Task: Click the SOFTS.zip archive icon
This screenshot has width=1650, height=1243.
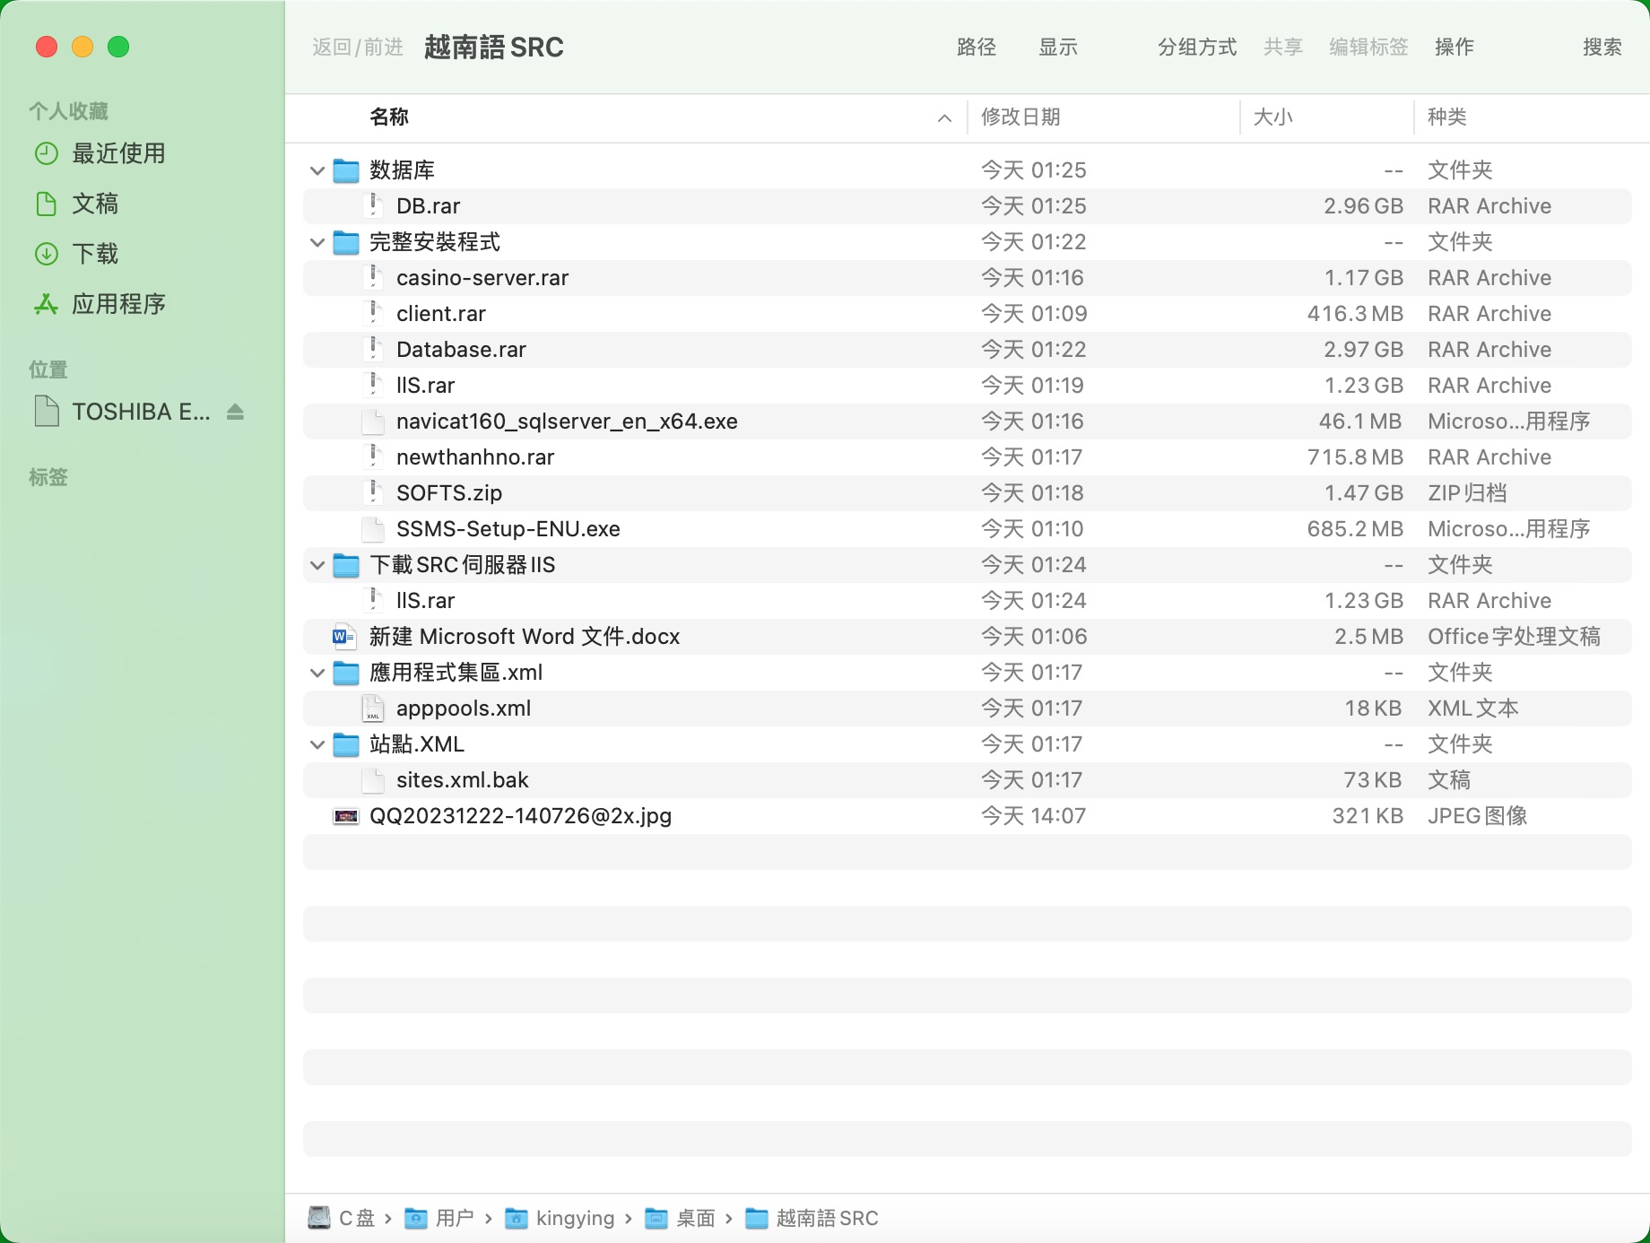Action: point(373,493)
